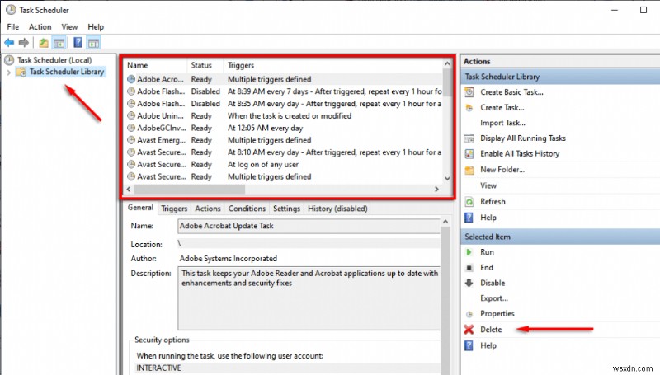Click the red X Delete icon
The height and width of the screenshot is (375, 660).
click(469, 330)
